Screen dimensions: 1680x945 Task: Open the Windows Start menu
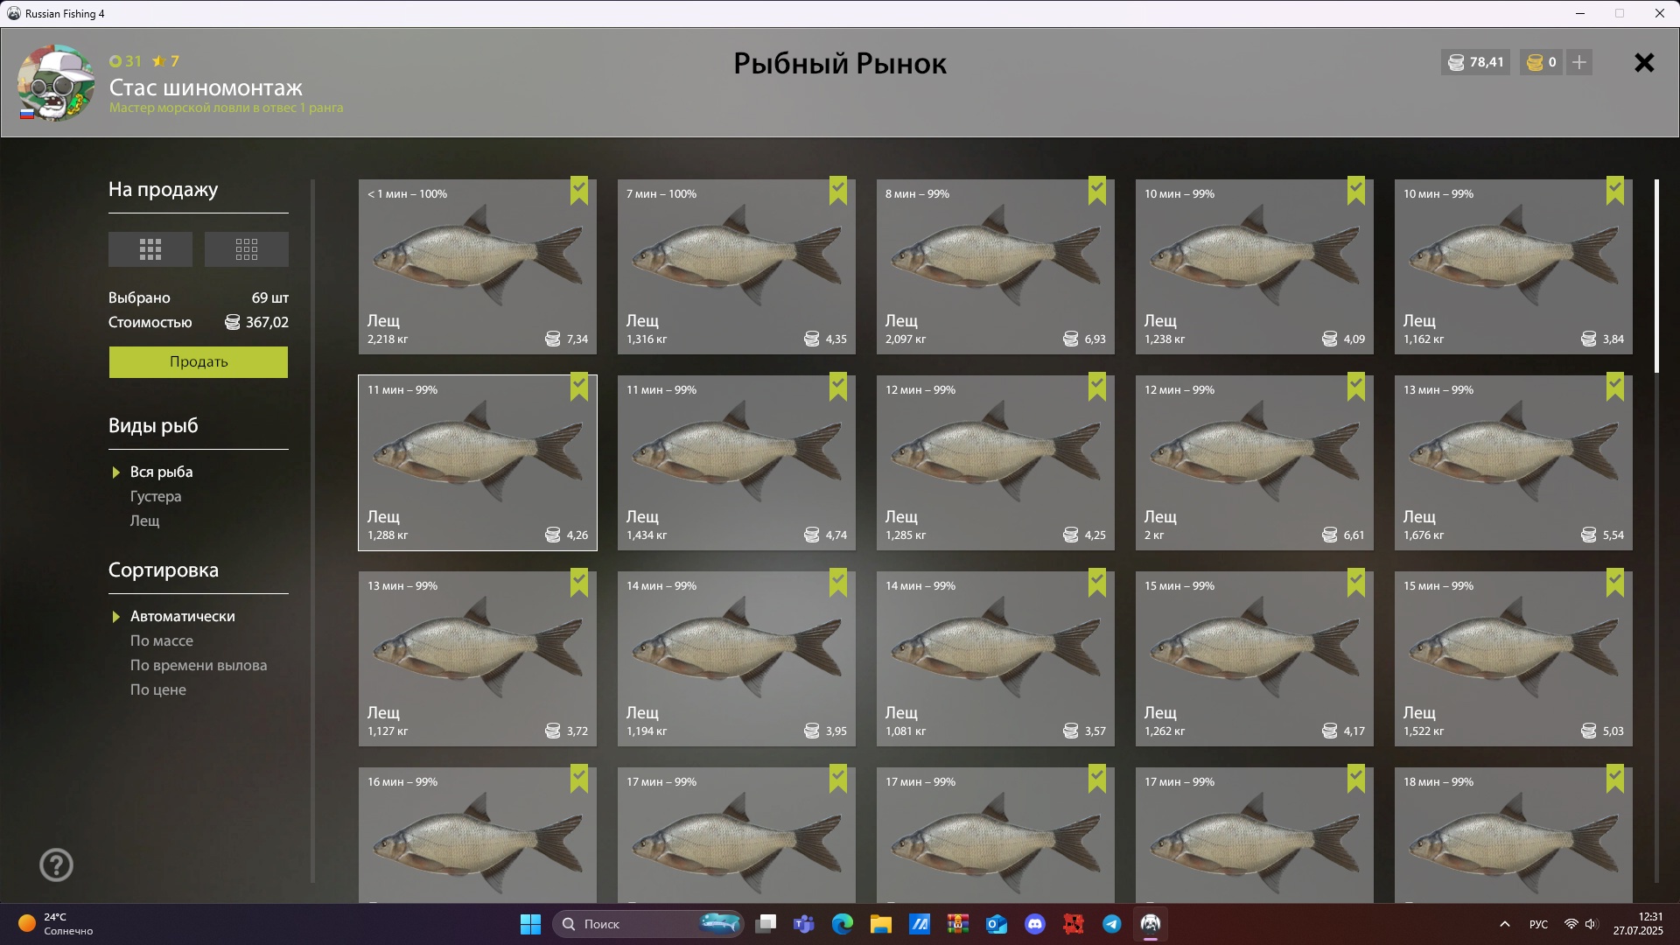530,924
